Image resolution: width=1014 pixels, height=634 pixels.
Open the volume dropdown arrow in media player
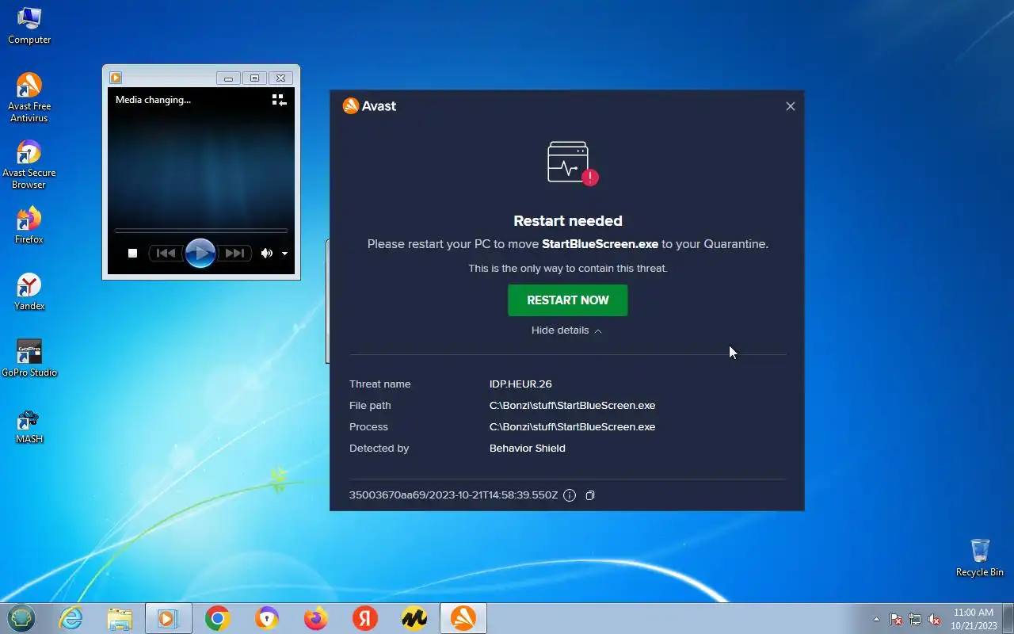coord(284,254)
